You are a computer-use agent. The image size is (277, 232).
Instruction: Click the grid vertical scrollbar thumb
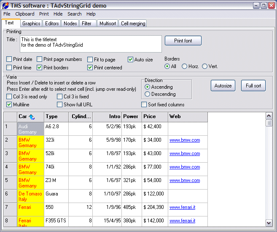tap(269, 123)
